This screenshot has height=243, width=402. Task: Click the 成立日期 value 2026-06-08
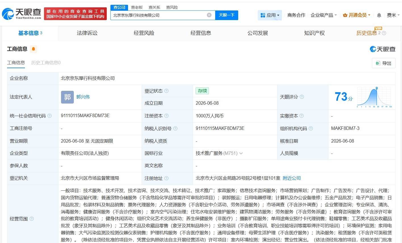point(207,103)
